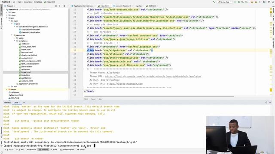Click the head breadcrumb below the editor

(93, 99)
